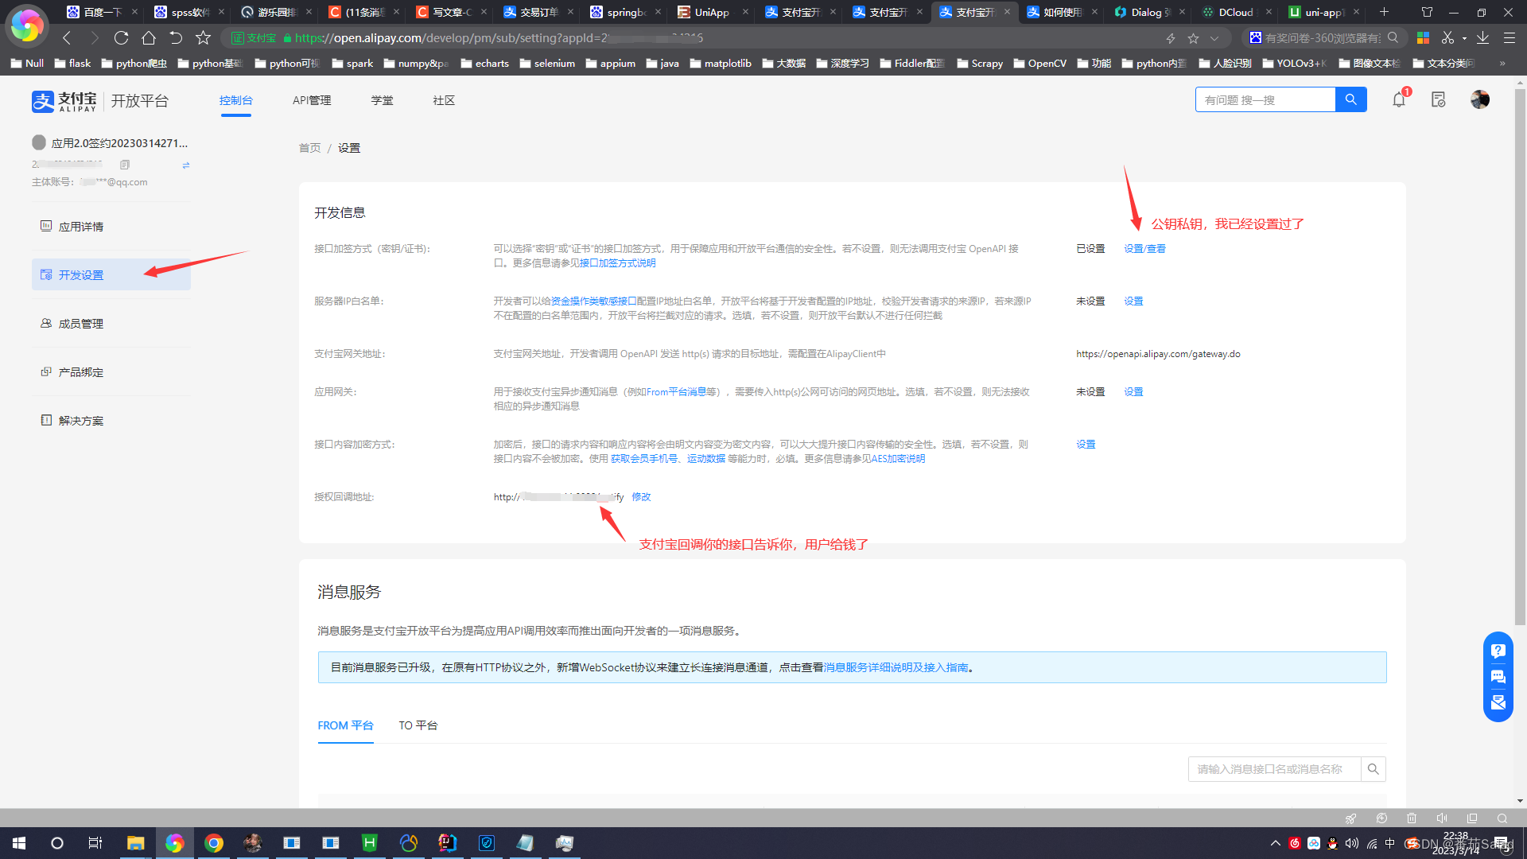Click the rocket accelerator icon in status bar

1350,818
